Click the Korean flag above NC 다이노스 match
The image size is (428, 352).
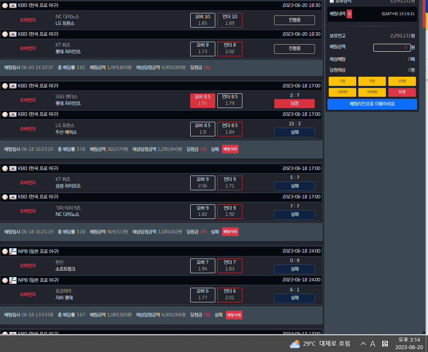(x=13, y=5)
